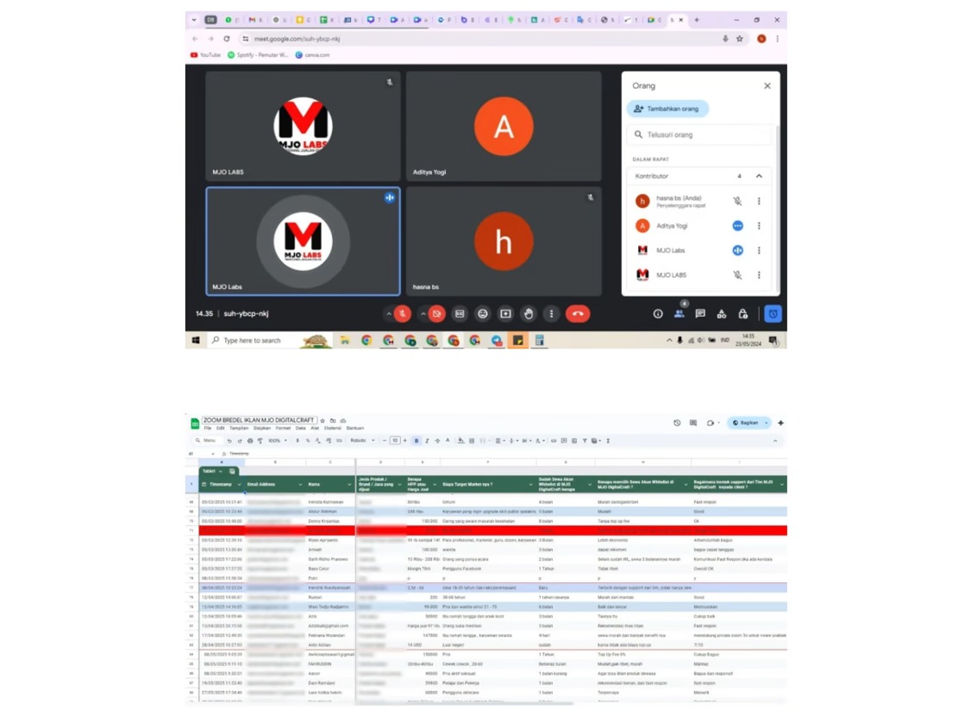The width and height of the screenshot is (970, 722).
Task: Toggle the camera off button
Action: click(437, 314)
